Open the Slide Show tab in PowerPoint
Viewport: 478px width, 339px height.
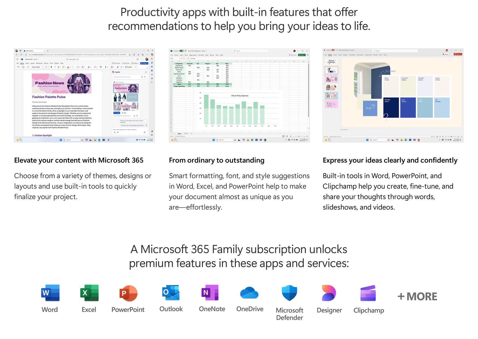point(368,55)
